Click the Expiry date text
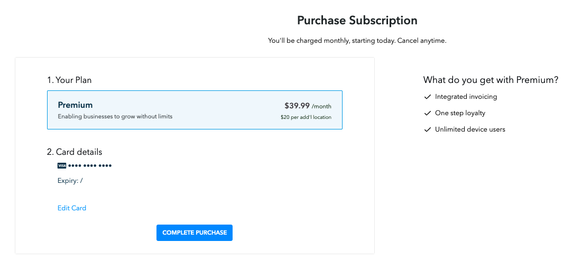Image resolution: width=563 pixels, height=260 pixels. 70,181
